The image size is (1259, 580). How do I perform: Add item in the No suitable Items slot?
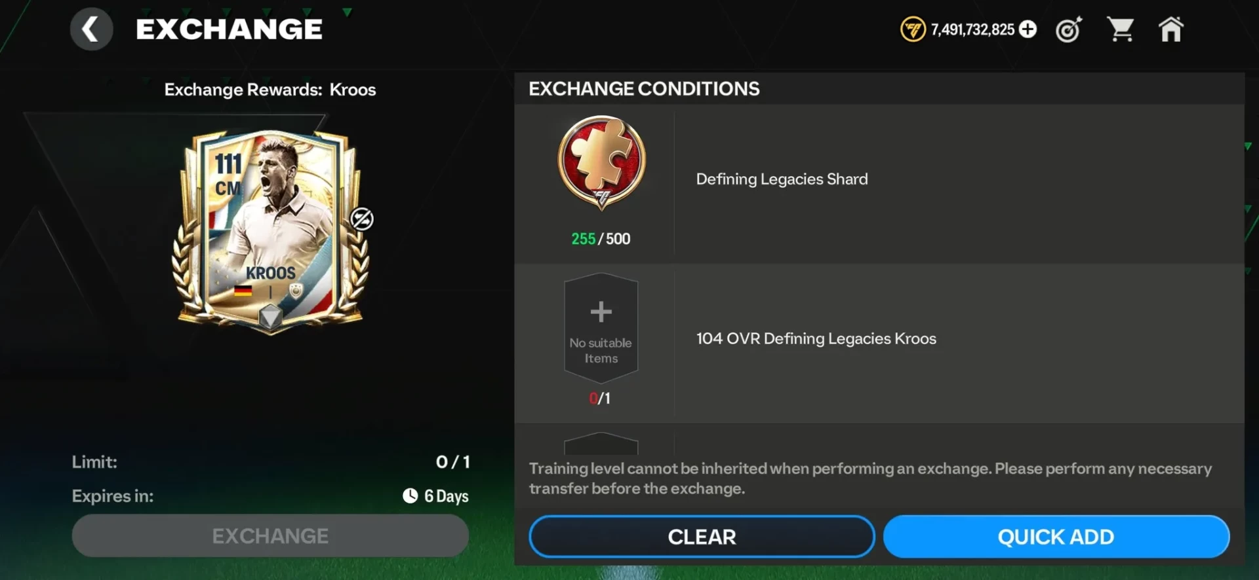(x=601, y=328)
